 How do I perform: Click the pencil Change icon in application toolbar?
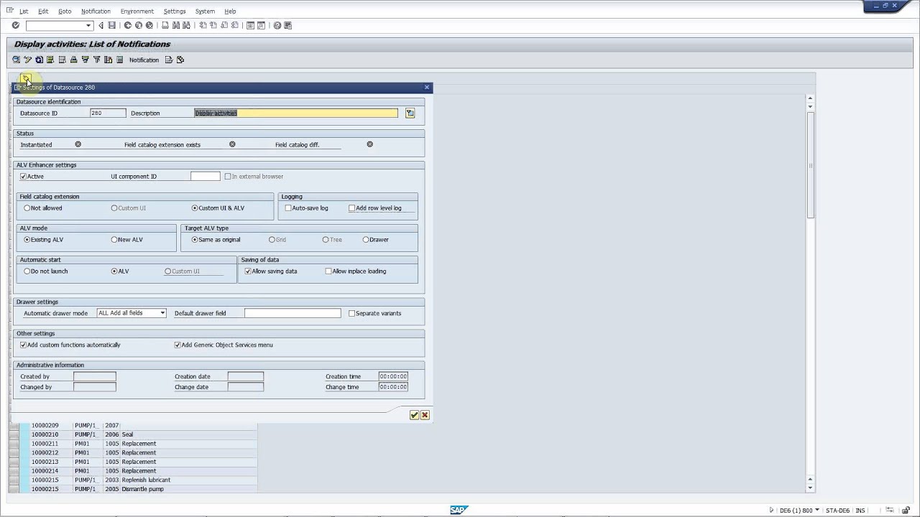click(x=27, y=60)
